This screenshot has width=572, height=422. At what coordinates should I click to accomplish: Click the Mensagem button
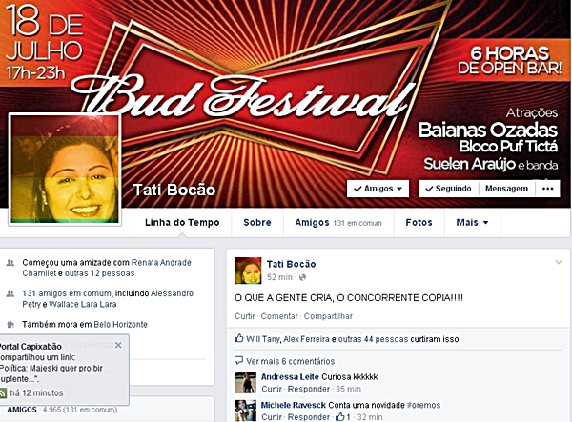[x=506, y=189]
